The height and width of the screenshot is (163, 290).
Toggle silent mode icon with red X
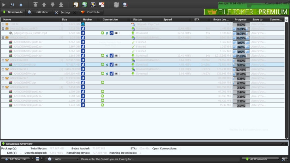(102, 5)
